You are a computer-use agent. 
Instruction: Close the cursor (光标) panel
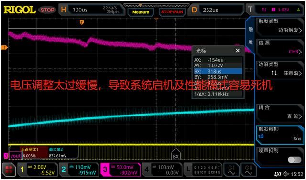[x=238, y=51]
